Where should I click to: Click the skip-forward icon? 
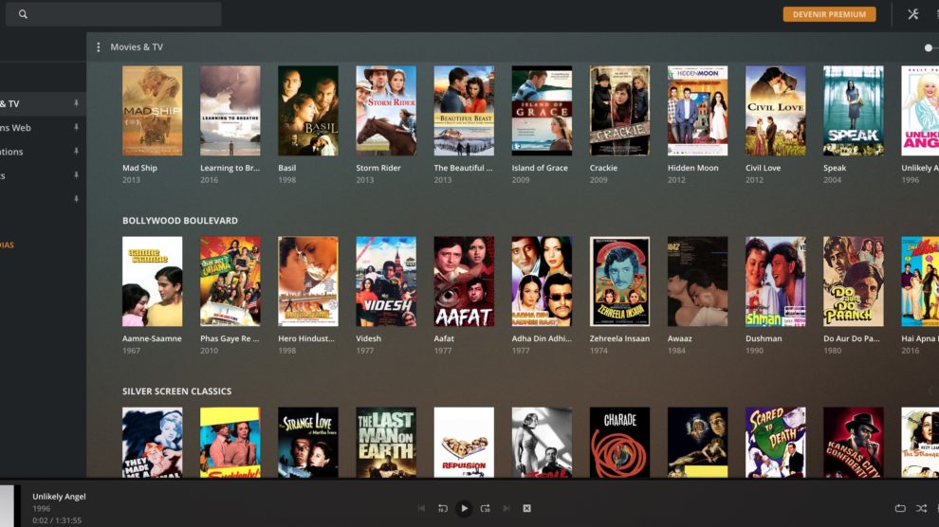[485, 508]
